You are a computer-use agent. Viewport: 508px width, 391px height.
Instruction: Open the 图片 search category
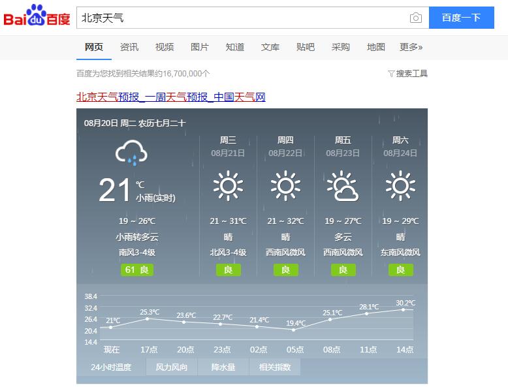200,47
